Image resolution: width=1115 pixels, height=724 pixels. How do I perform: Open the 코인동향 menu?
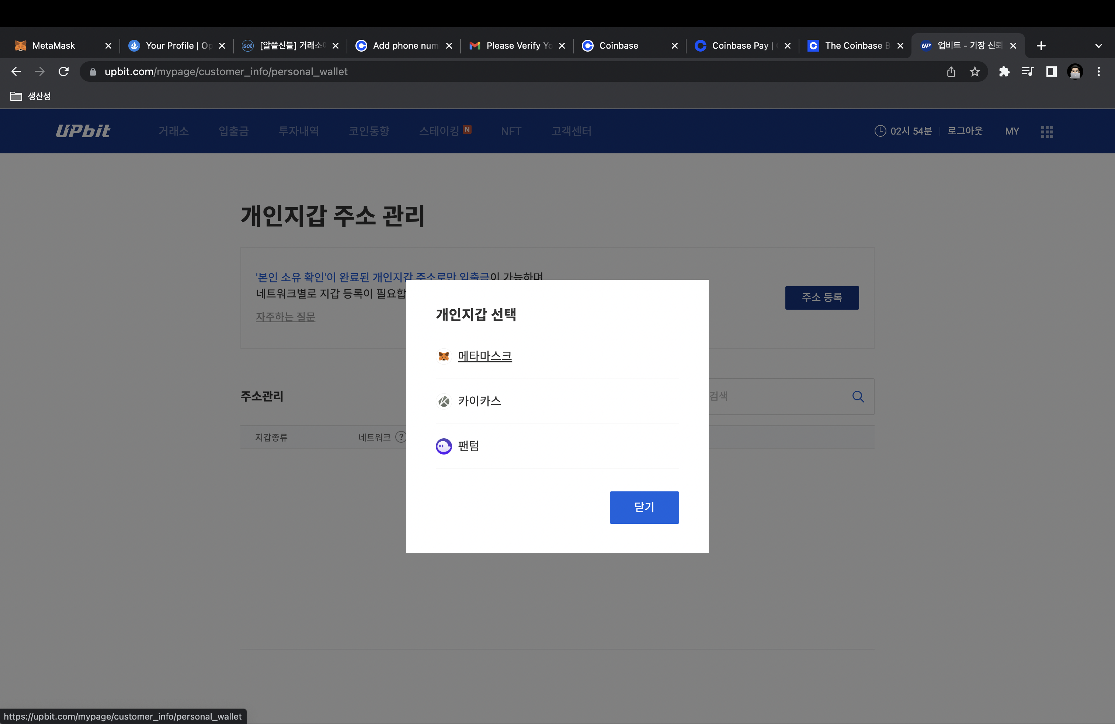[369, 131]
